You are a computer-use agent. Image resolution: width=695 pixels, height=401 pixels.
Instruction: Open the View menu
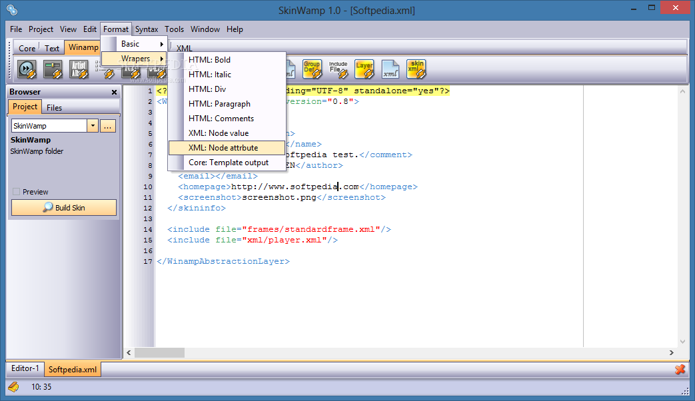(68, 29)
